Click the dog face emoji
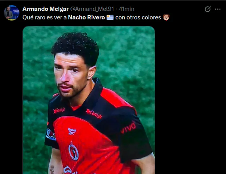Screen dimensions: 226x174 point(166,18)
